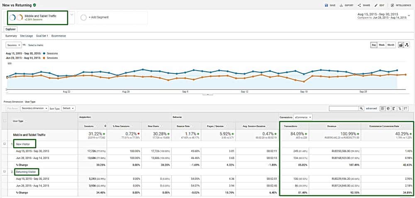Open the Explorer tab
Viewport: 415px width, 198px height.
[x=11, y=29]
